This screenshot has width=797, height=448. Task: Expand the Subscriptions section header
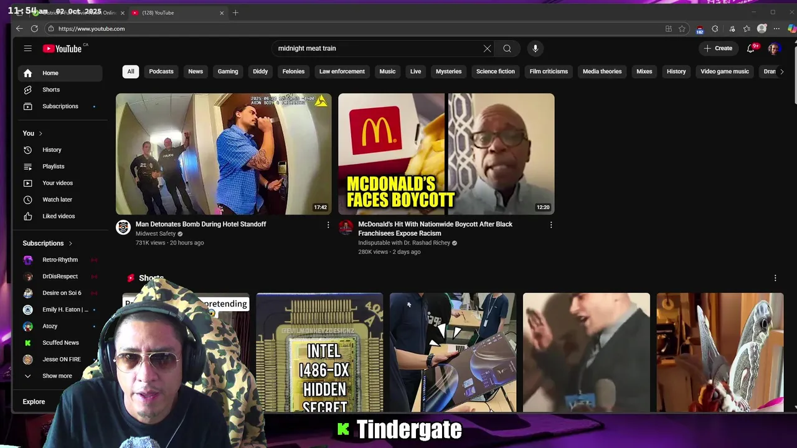pyautogui.click(x=47, y=243)
